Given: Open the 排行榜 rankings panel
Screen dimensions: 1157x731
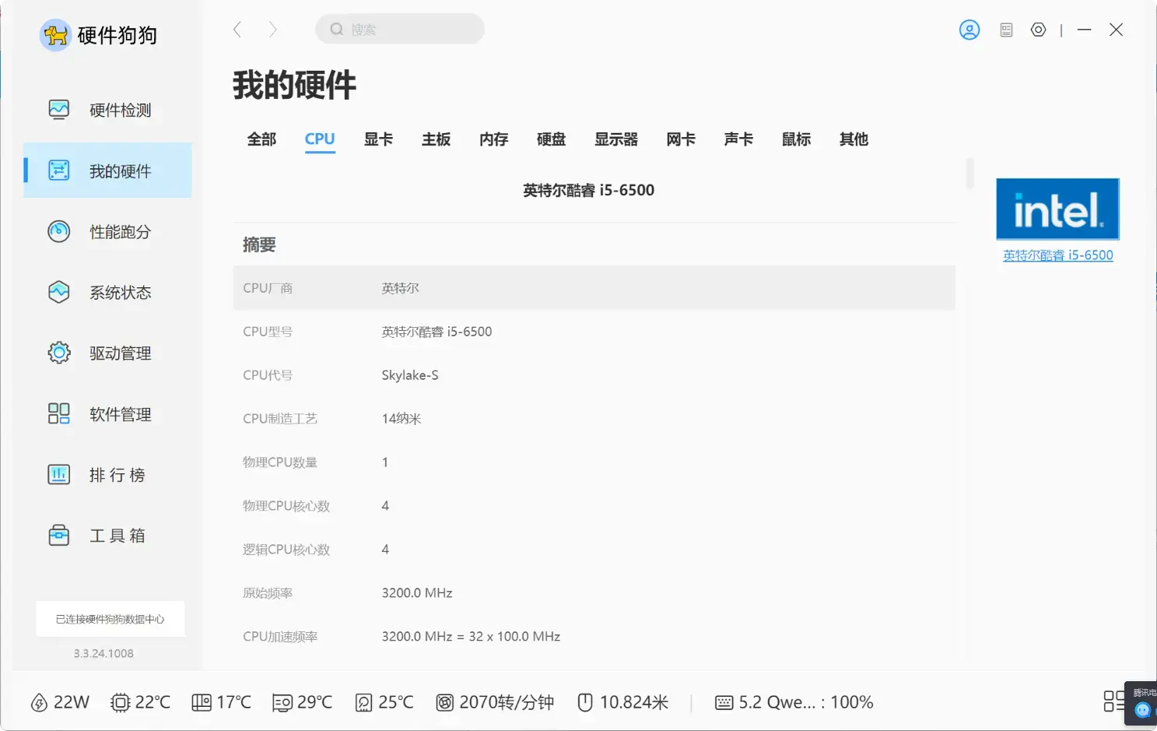Looking at the screenshot, I should (x=107, y=474).
